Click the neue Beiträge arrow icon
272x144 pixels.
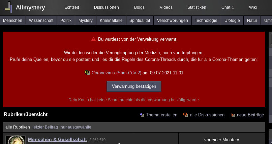pos(233,115)
